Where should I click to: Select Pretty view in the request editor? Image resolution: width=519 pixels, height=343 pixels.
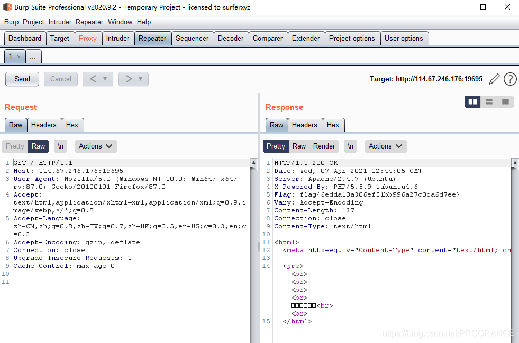click(x=15, y=146)
